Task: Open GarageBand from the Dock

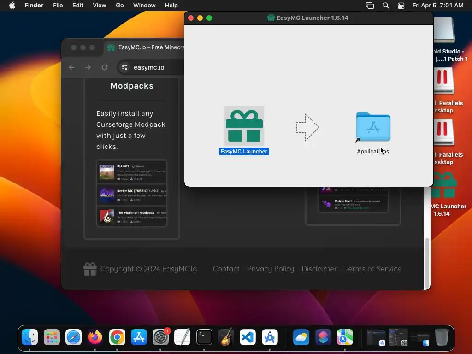Action: coord(226,337)
